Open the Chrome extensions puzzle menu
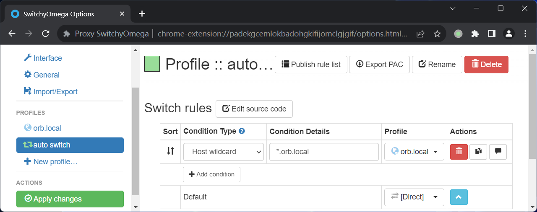 [475, 34]
